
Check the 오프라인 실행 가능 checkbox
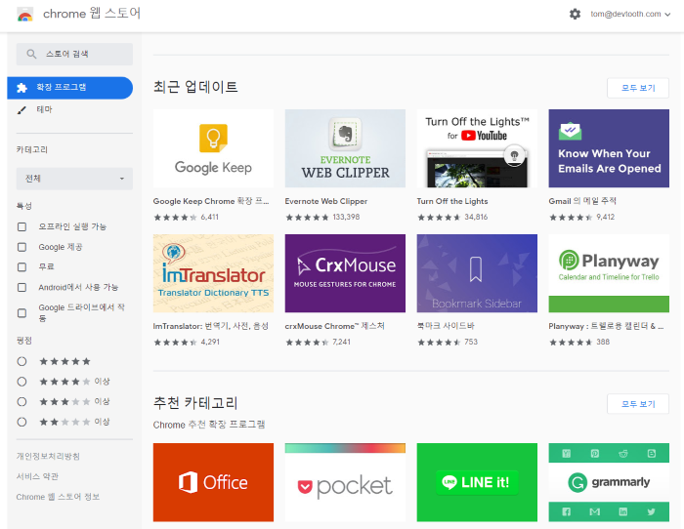(x=21, y=226)
